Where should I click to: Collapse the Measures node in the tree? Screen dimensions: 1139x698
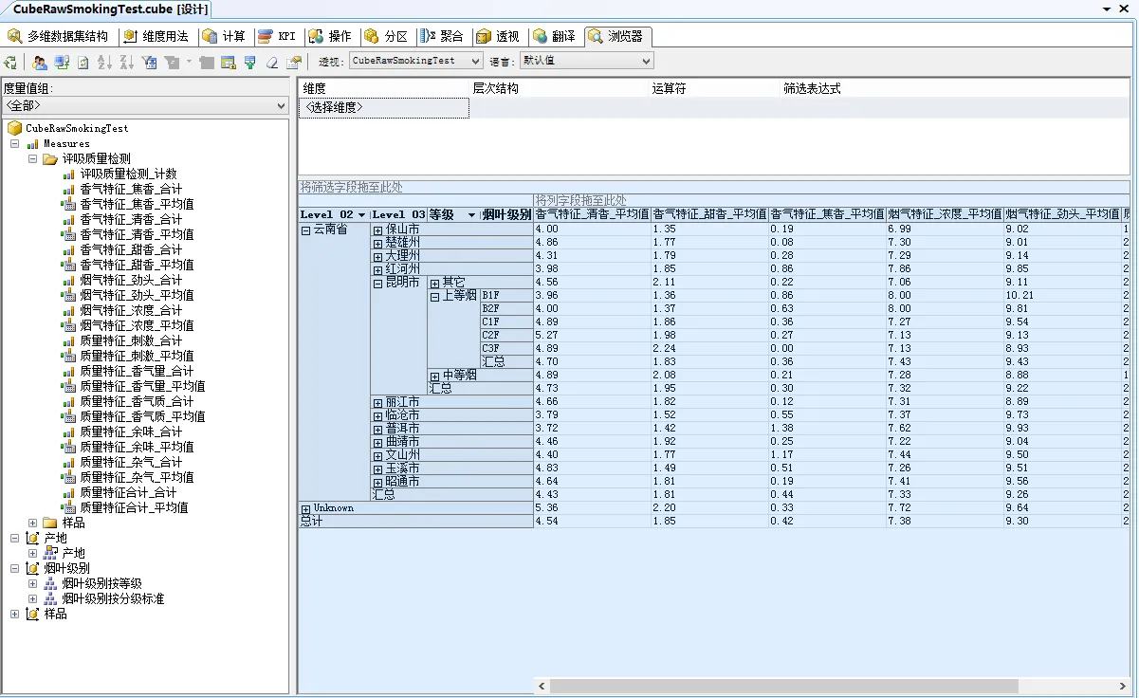[15, 143]
